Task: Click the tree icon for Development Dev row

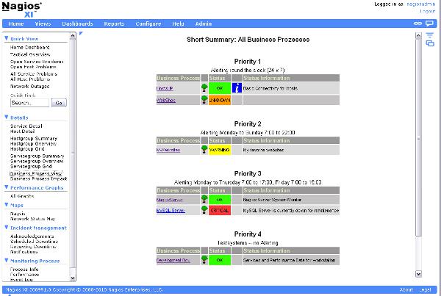Action: point(204,260)
